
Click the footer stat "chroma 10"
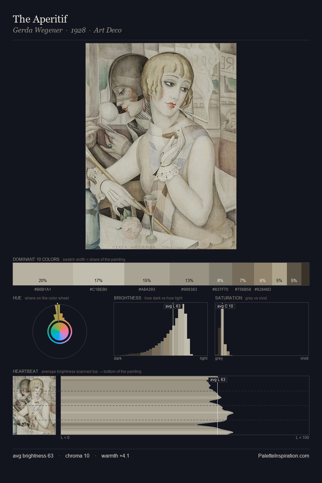77,456
